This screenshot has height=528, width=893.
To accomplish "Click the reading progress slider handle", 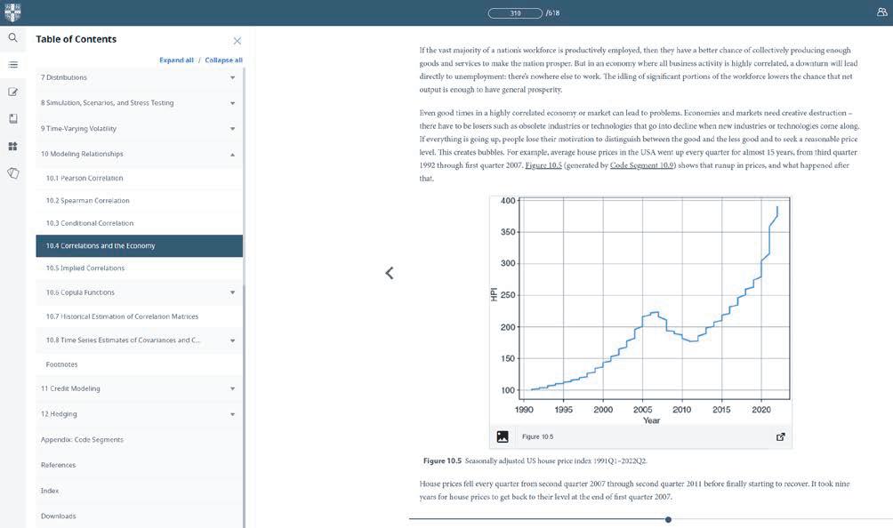I will click(x=668, y=519).
